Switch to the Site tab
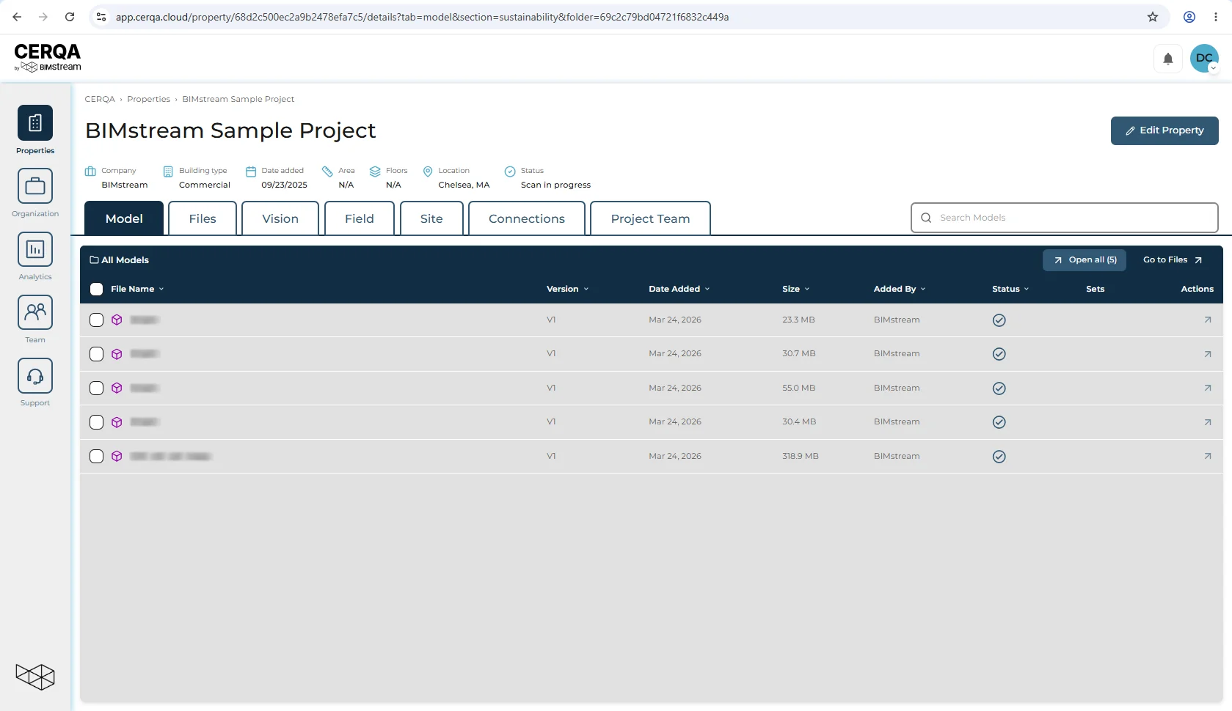The width and height of the screenshot is (1232, 711). 431,218
